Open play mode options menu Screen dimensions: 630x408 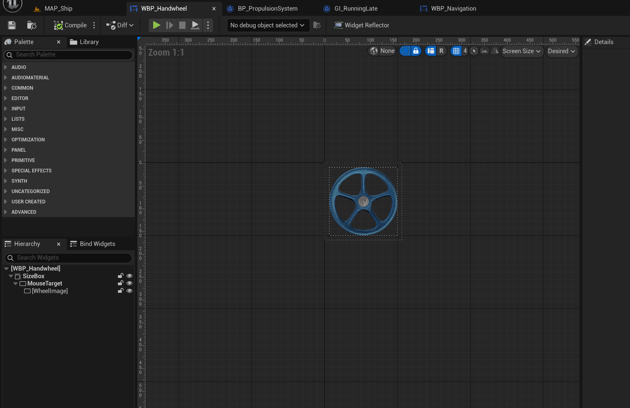coord(208,25)
